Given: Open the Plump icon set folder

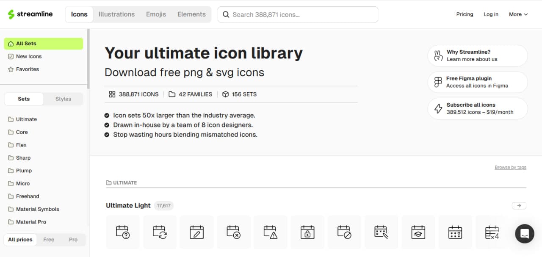Looking at the screenshot, I should (20, 171).
